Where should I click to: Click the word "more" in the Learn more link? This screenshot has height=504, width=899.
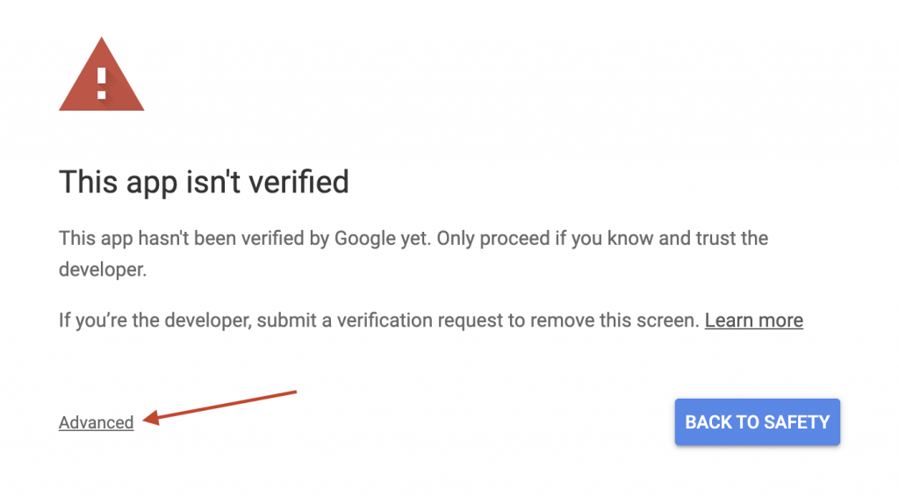(x=780, y=320)
